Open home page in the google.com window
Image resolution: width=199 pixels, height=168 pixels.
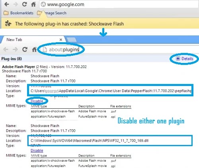33,4
